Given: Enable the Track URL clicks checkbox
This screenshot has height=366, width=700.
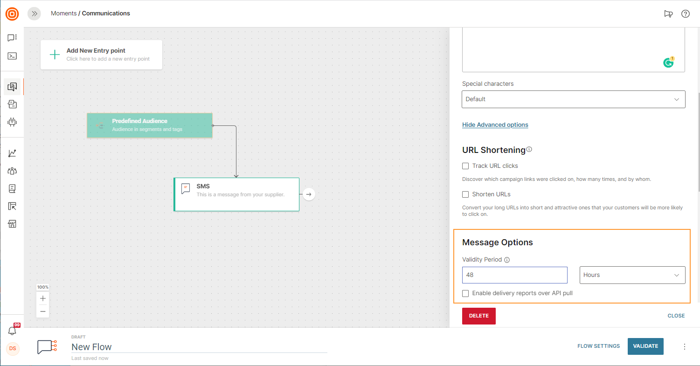Looking at the screenshot, I should click(465, 166).
